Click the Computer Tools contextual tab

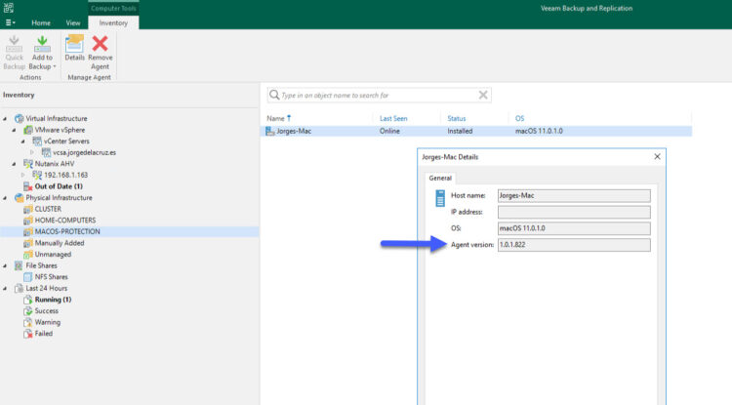(113, 8)
